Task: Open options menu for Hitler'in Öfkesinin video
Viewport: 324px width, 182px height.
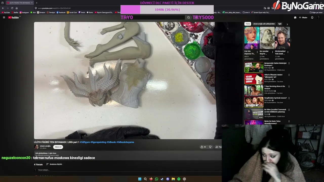Action: (x=289, y=75)
